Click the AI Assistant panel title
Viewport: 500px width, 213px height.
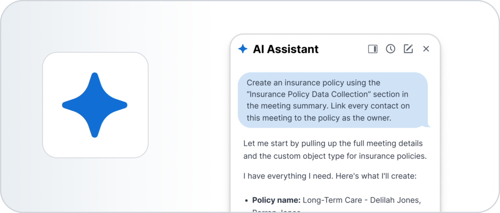[x=286, y=49]
